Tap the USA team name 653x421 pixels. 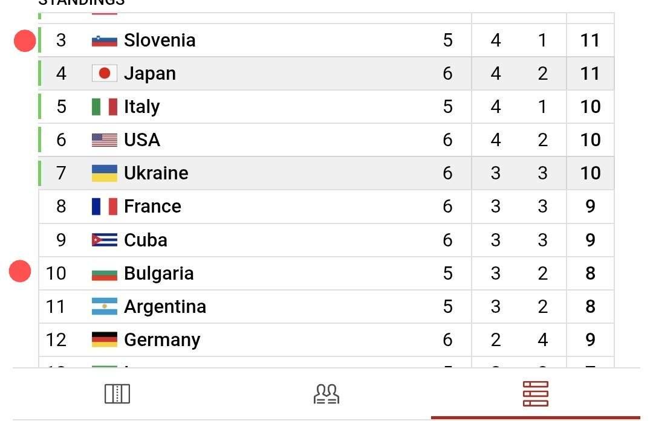(x=142, y=140)
